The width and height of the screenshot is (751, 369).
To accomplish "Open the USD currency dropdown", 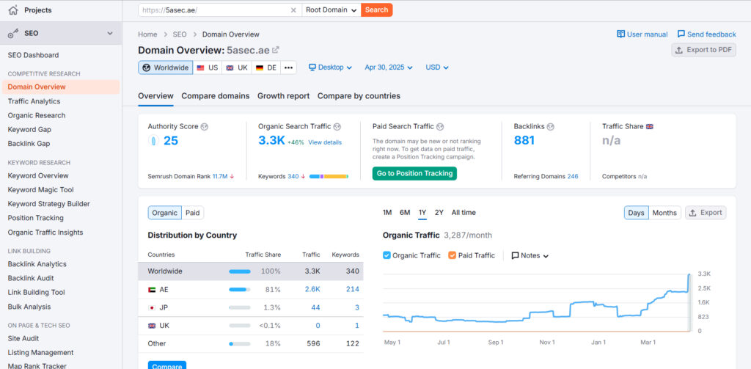I will click(437, 67).
